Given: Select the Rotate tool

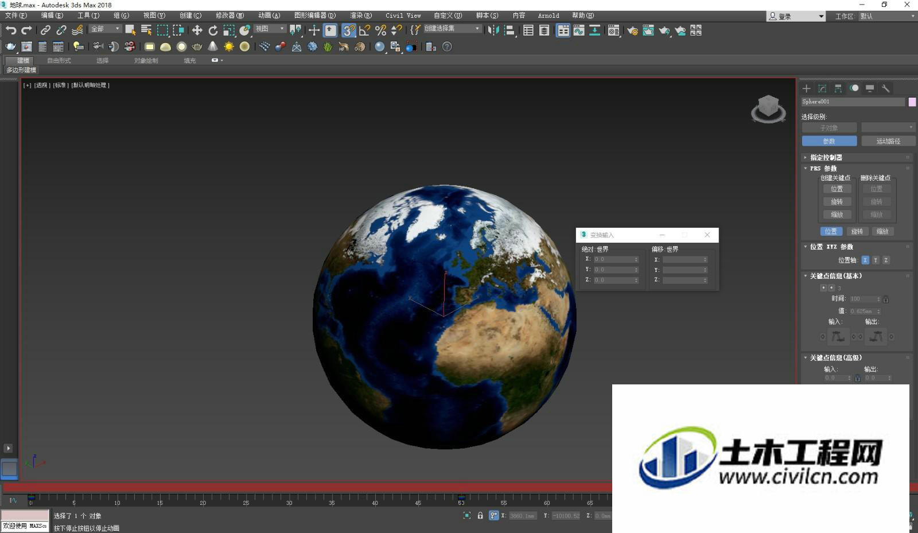Looking at the screenshot, I should point(213,30).
